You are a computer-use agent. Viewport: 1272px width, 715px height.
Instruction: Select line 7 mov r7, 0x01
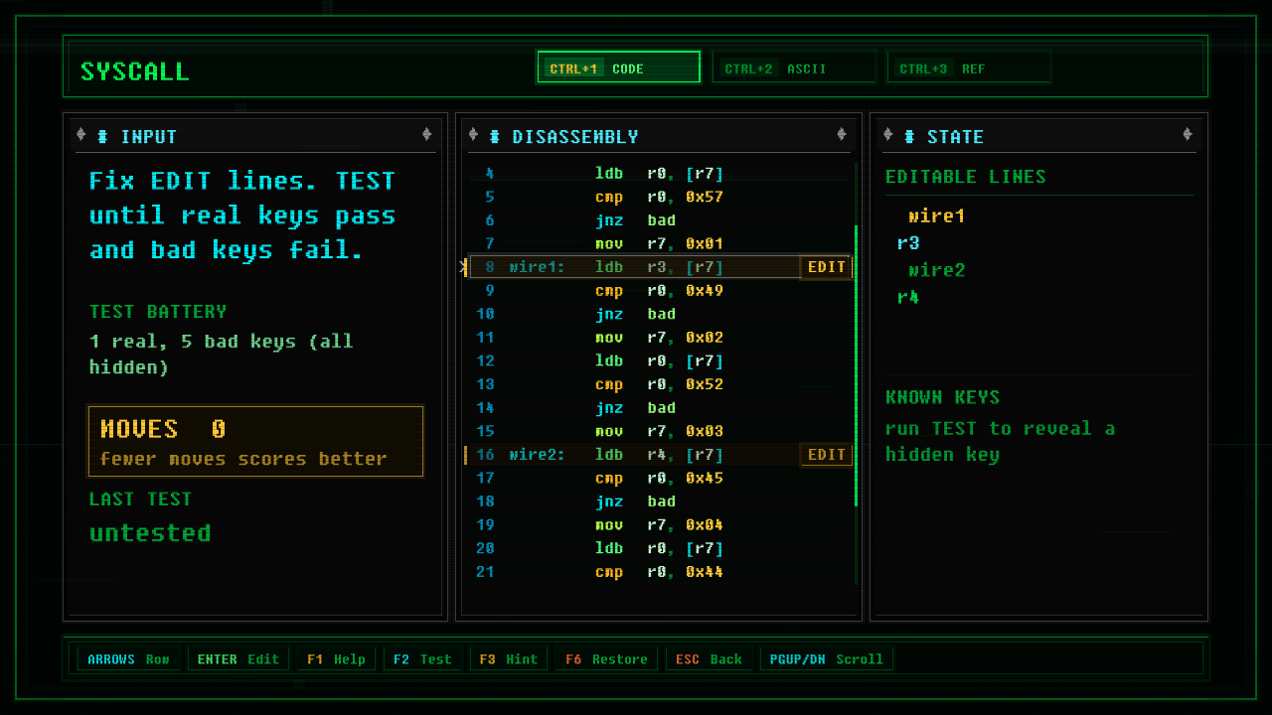[660, 243]
